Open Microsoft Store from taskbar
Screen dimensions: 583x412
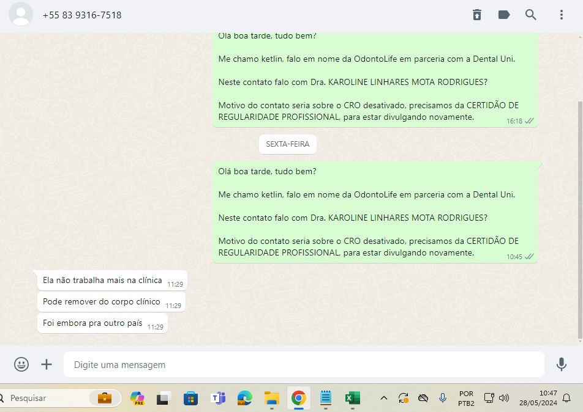click(190, 399)
